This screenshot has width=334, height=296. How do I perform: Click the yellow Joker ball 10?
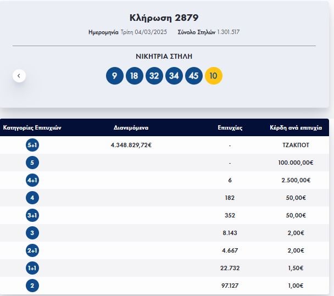pyautogui.click(x=214, y=76)
